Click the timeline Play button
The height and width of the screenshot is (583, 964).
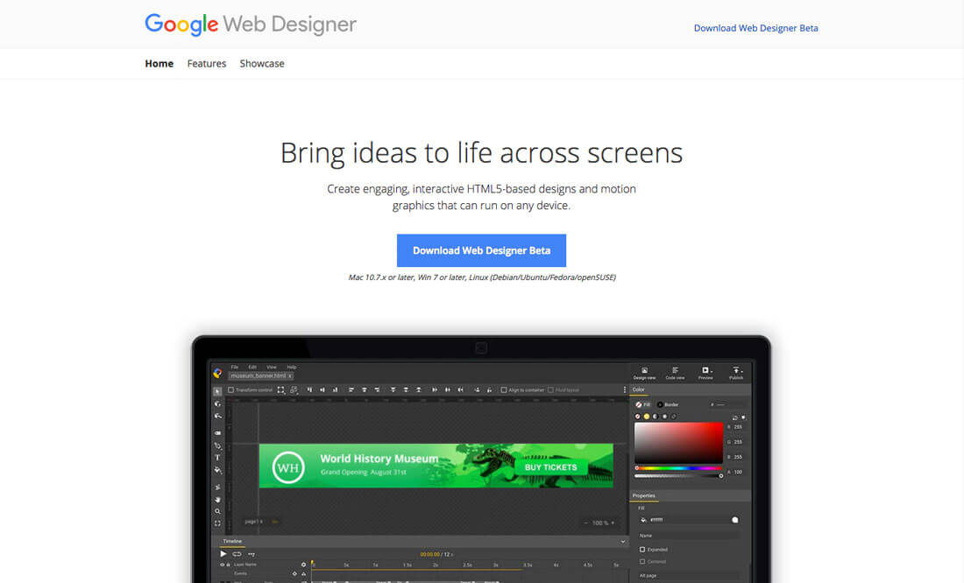coord(223,554)
